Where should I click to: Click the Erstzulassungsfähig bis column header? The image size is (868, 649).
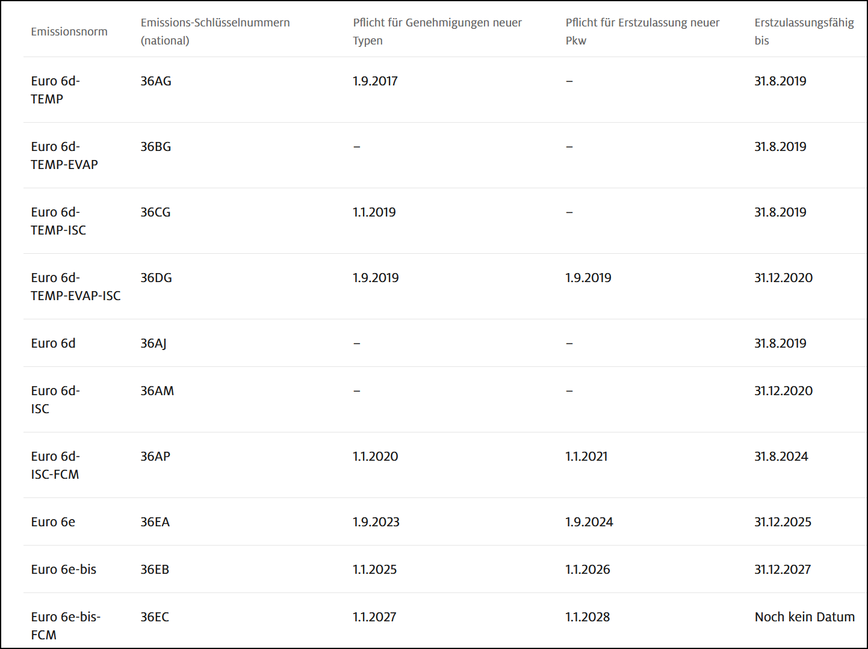pos(804,31)
